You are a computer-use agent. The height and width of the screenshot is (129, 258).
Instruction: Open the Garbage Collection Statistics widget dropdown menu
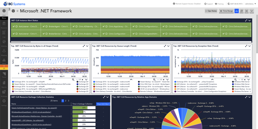click(x=108, y=97)
